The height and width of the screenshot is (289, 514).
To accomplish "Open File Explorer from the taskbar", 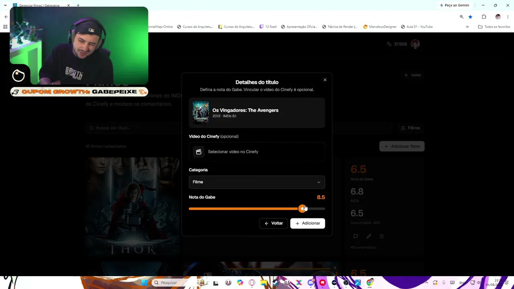I will coord(264,283).
